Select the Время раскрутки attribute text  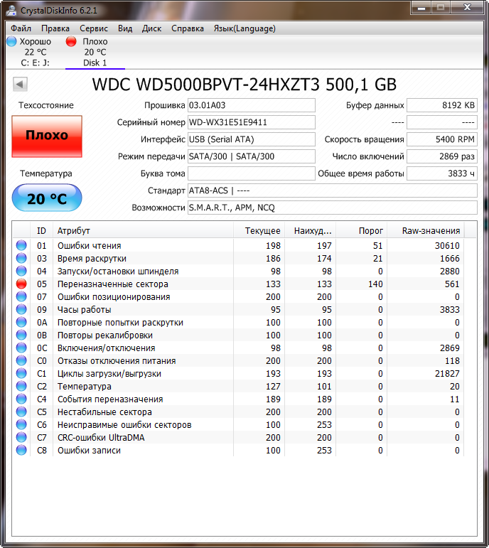click(92, 259)
